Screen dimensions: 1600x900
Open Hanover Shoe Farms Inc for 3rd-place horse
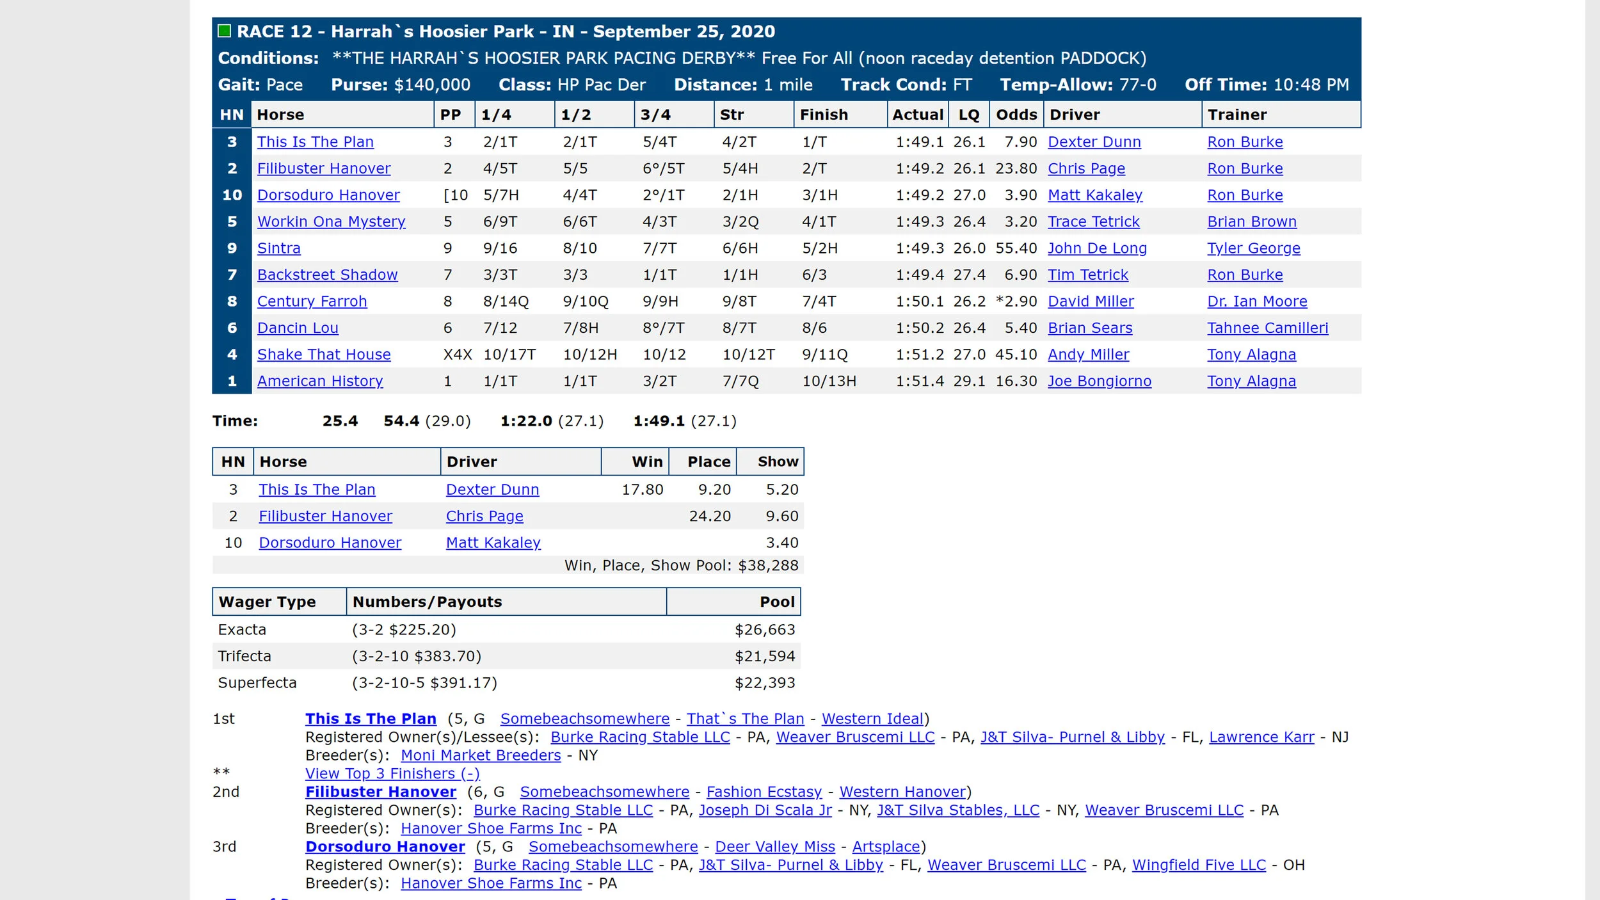click(x=491, y=883)
